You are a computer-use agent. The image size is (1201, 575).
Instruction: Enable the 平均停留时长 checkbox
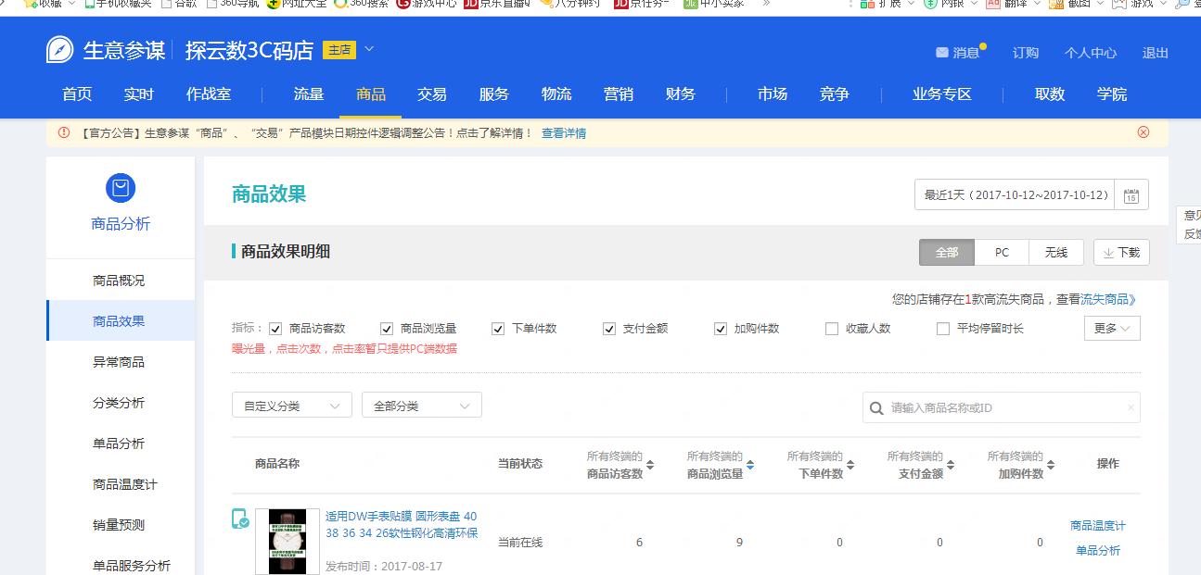[x=943, y=329]
